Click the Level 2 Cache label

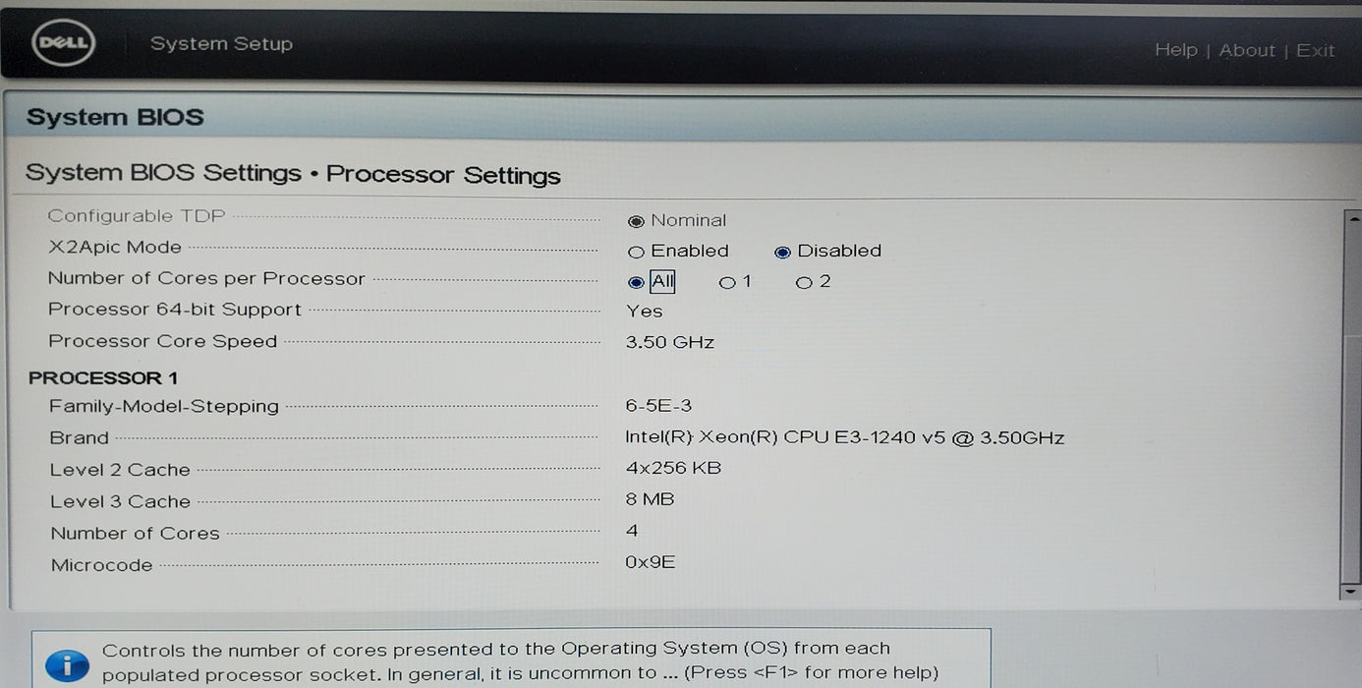click(x=120, y=471)
